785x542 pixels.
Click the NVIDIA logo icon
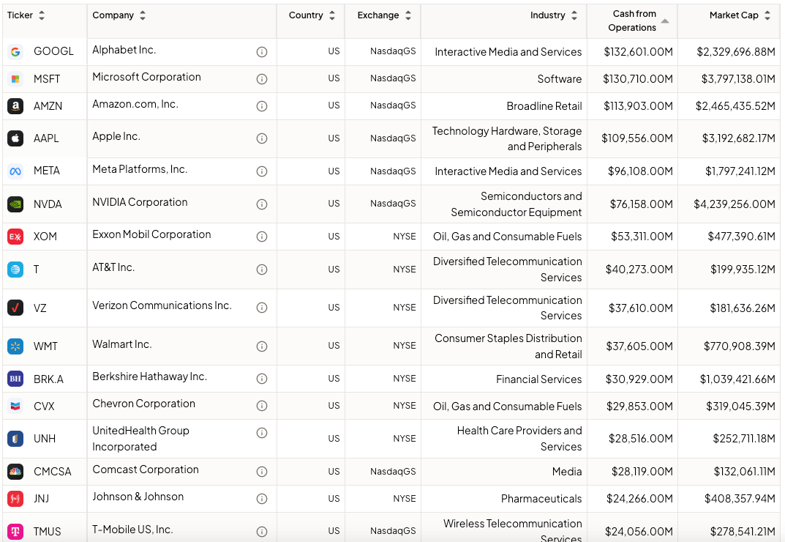[x=15, y=204]
